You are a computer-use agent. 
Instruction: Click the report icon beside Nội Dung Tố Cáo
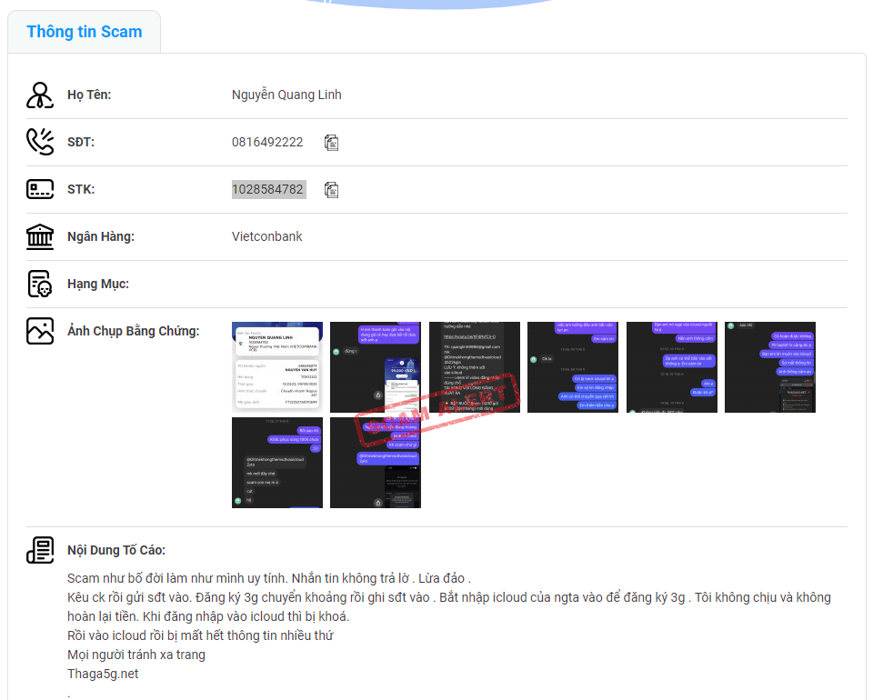[x=40, y=550]
